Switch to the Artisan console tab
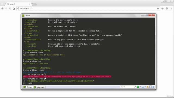 tap(28, 87)
